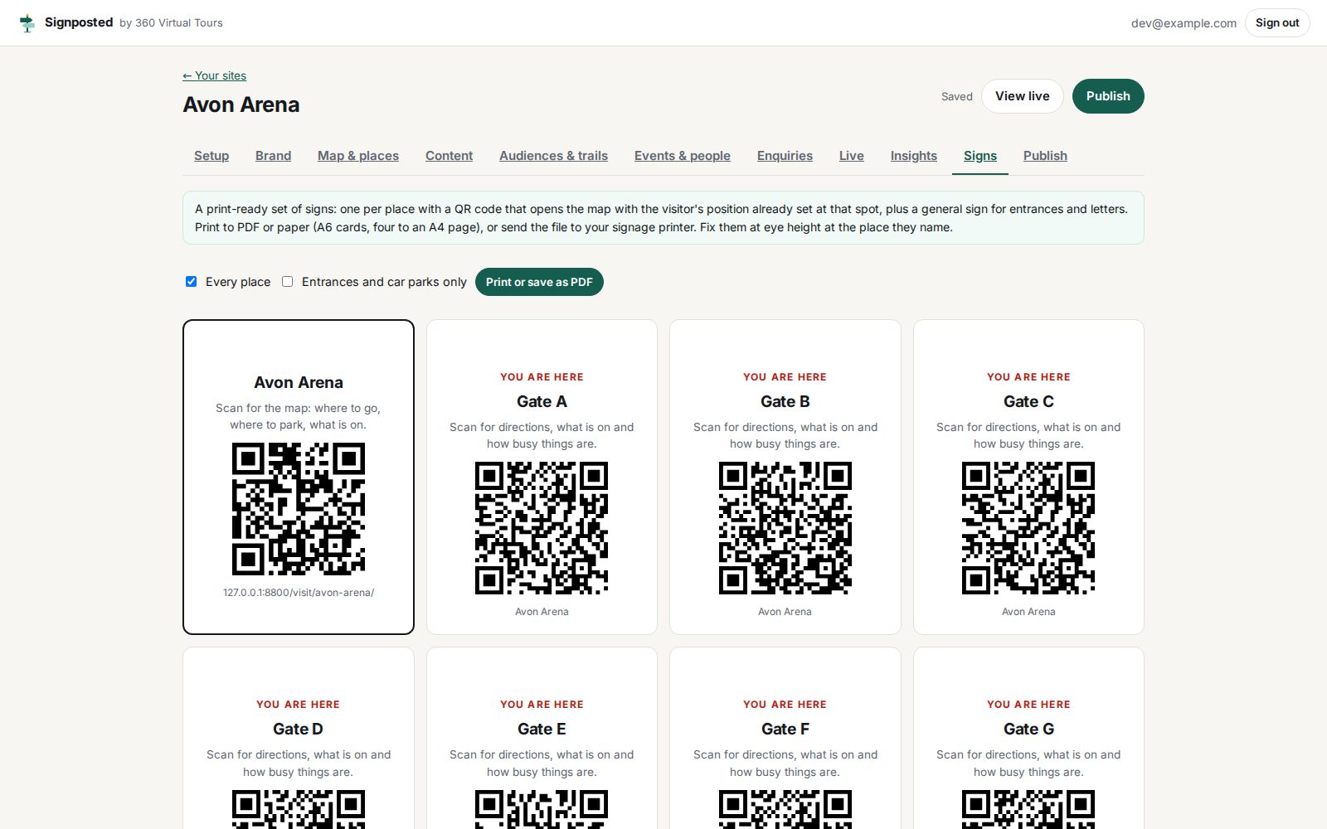Click Print or save as PDF
This screenshot has width=1327, height=829.
point(539,282)
